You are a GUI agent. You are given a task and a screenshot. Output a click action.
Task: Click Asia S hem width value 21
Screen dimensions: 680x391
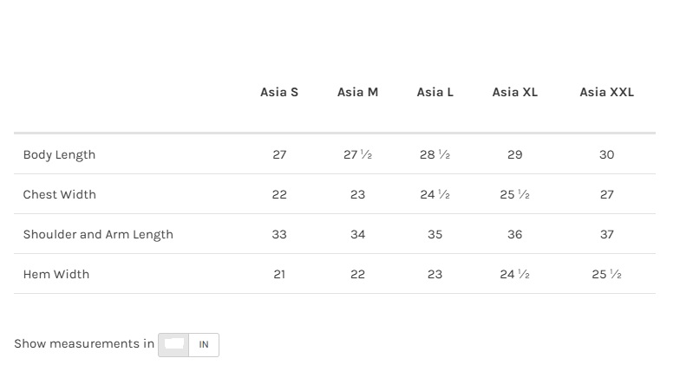(x=279, y=274)
